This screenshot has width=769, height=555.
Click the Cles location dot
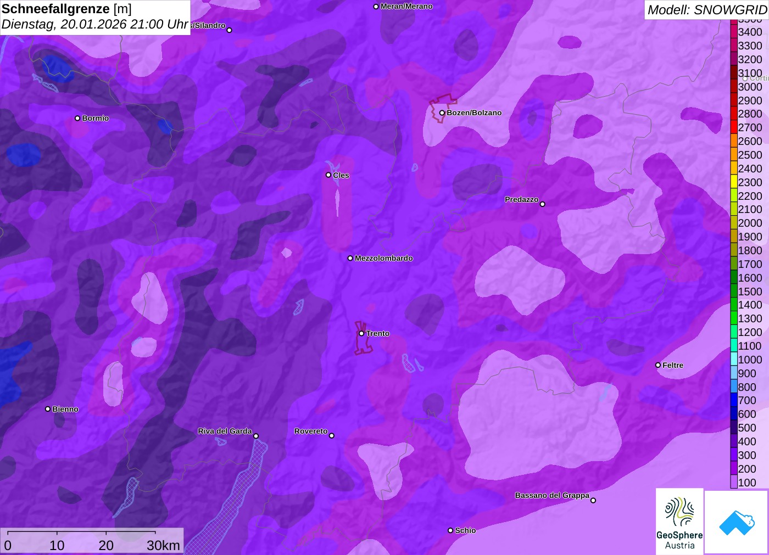[x=328, y=175]
